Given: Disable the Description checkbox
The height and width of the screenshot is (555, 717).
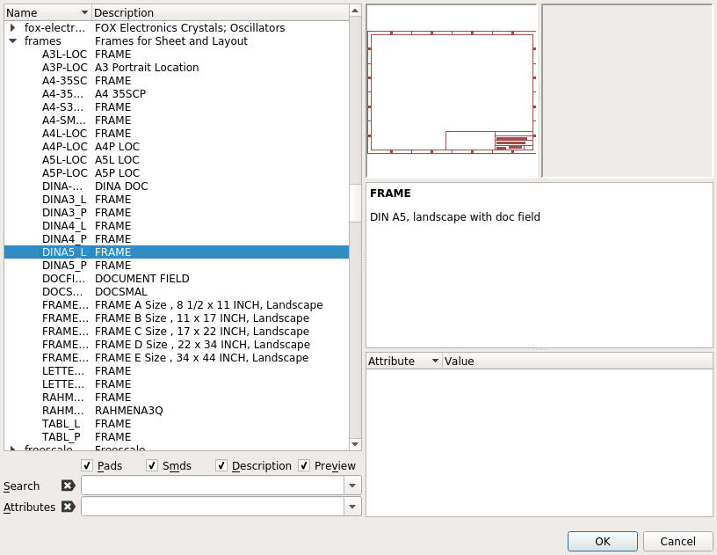Looking at the screenshot, I should click(221, 465).
